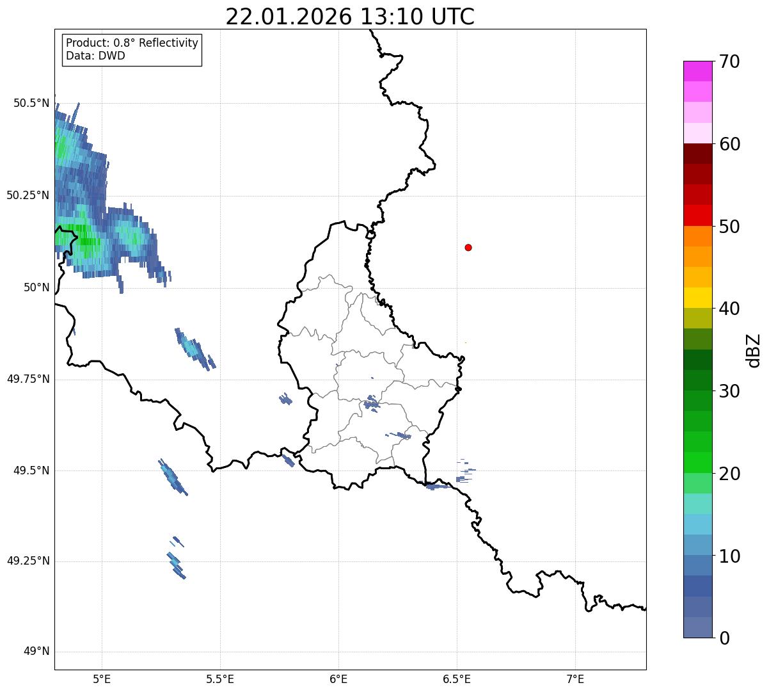The image size is (769, 692).
Task: Click the 49°N latitude tick label
Action: pyautogui.click(x=36, y=652)
